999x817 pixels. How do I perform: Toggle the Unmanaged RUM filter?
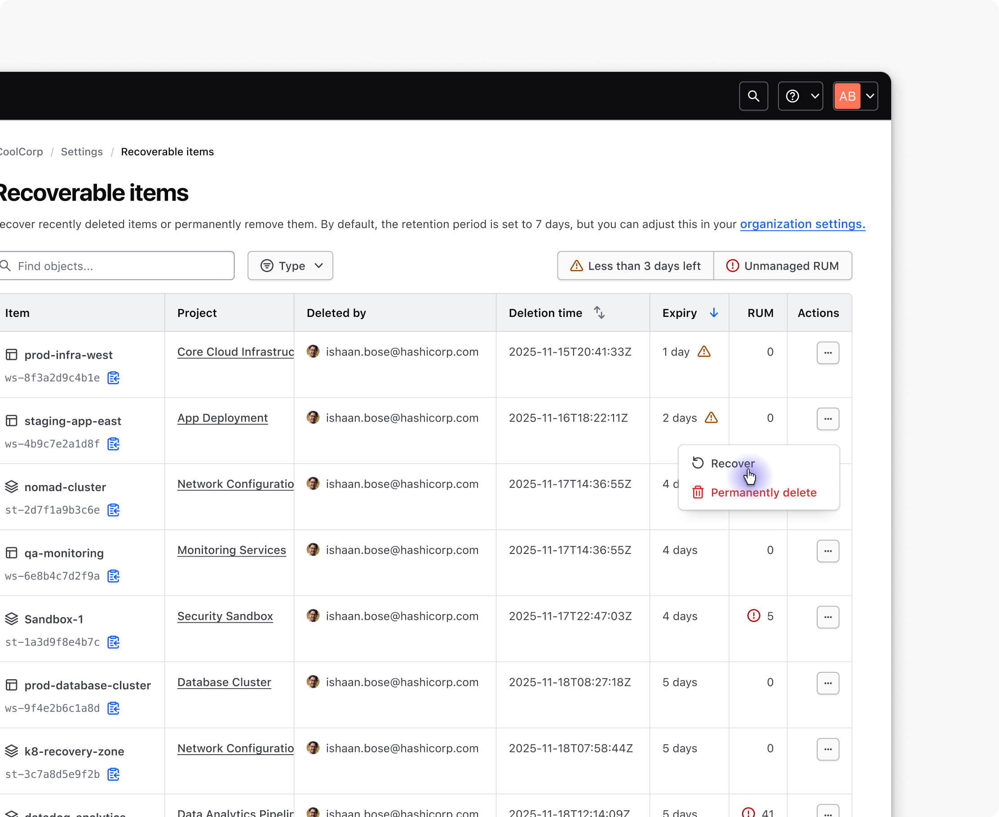(782, 266)
